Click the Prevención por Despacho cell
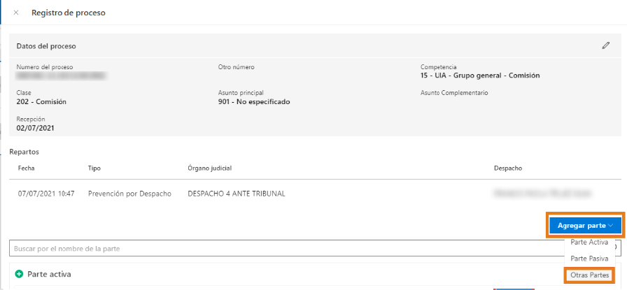 [x=129, y=194]
